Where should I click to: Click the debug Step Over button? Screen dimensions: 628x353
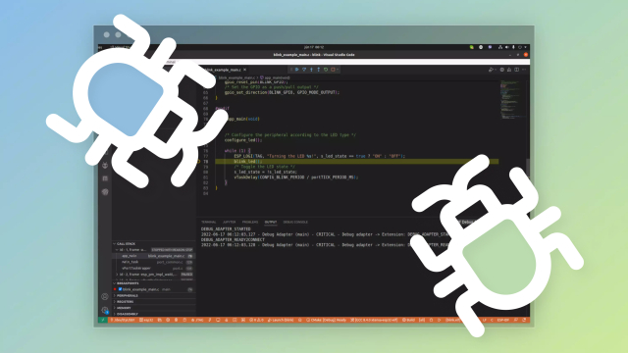click(x=304, y=70)
